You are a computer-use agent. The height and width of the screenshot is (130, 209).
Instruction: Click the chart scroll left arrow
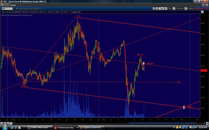click(14, 123)
